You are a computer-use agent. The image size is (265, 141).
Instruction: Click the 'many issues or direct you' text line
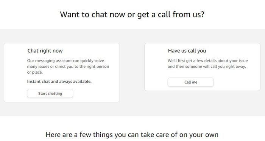point(68,67)
